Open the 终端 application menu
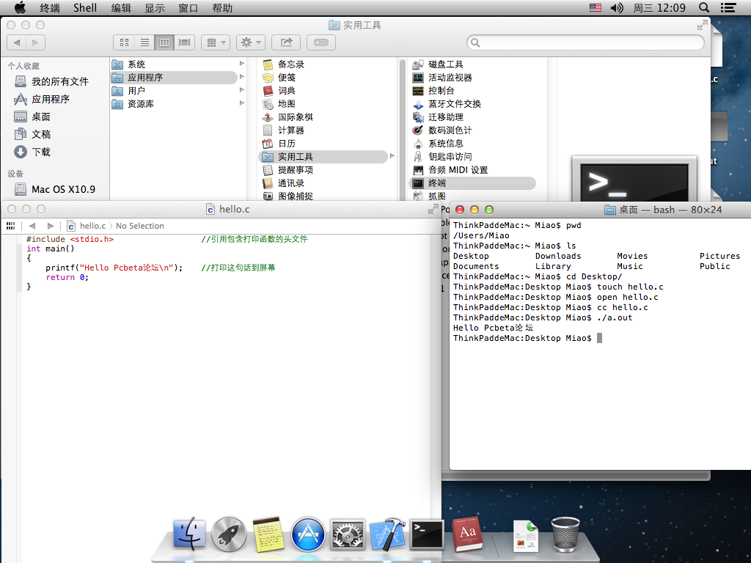 pos(50,7)
